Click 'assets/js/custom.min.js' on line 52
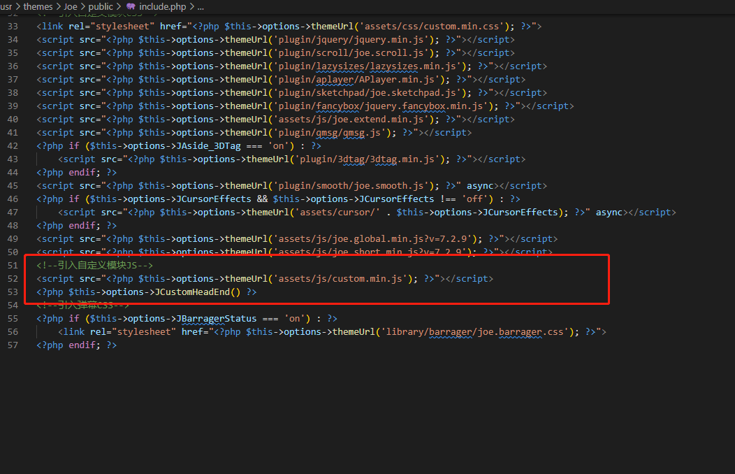735x474 pixels. pos(340,278)
